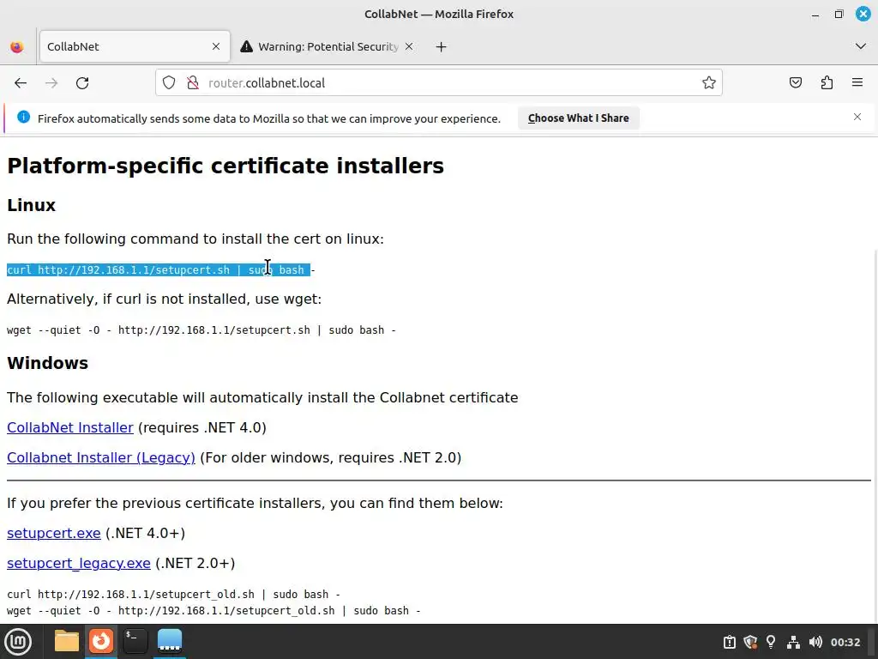This screenshot has width=878, height=659.
Task: Click the insecure connection padlock icon
Action: (193, 83)
